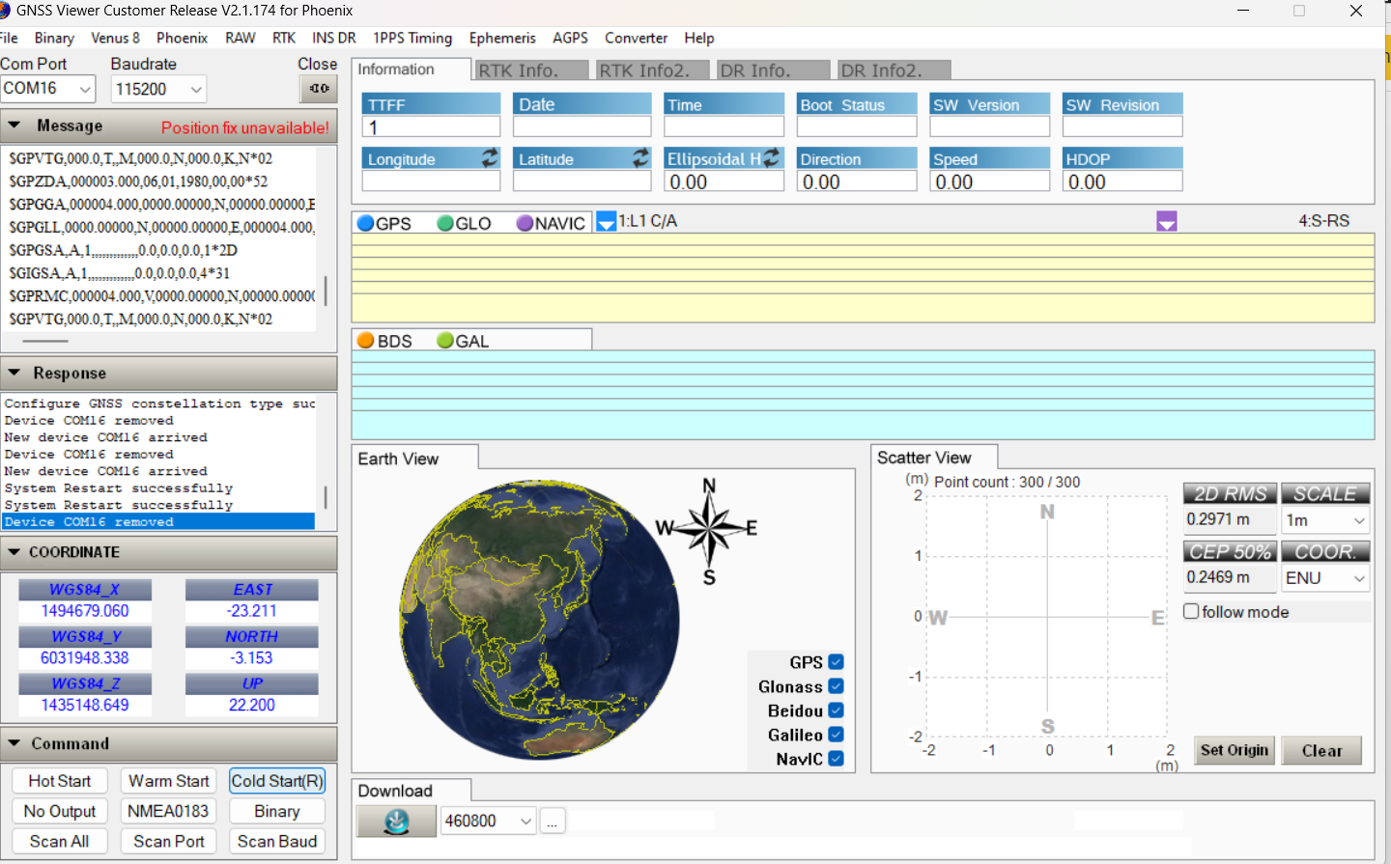Image resolution: width=1391 pixels, height=864 pixels.
Task: Click the purple S-RS signal selector icon
Action: tap(1166, 222)
